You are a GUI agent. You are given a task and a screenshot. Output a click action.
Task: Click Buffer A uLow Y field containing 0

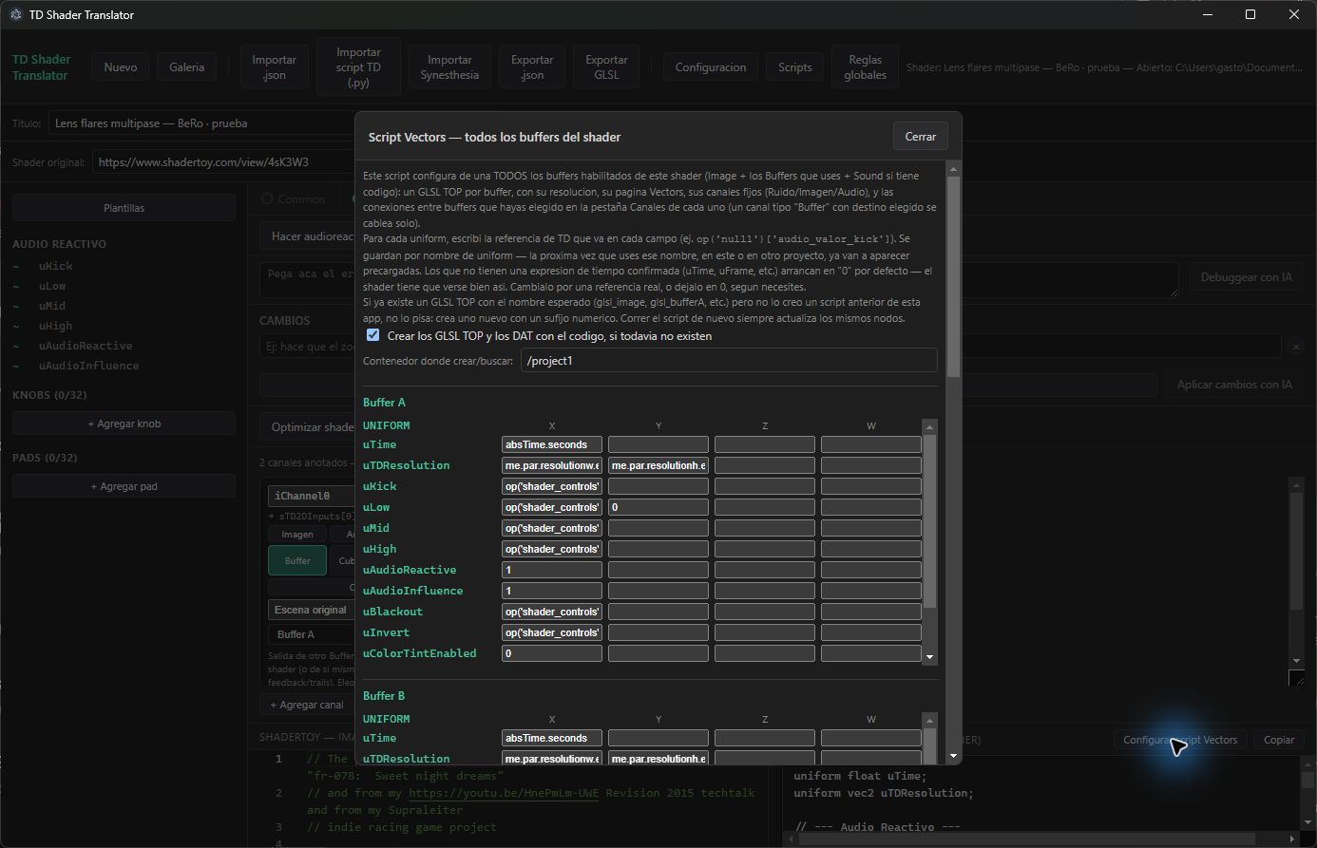coord(658,507)
